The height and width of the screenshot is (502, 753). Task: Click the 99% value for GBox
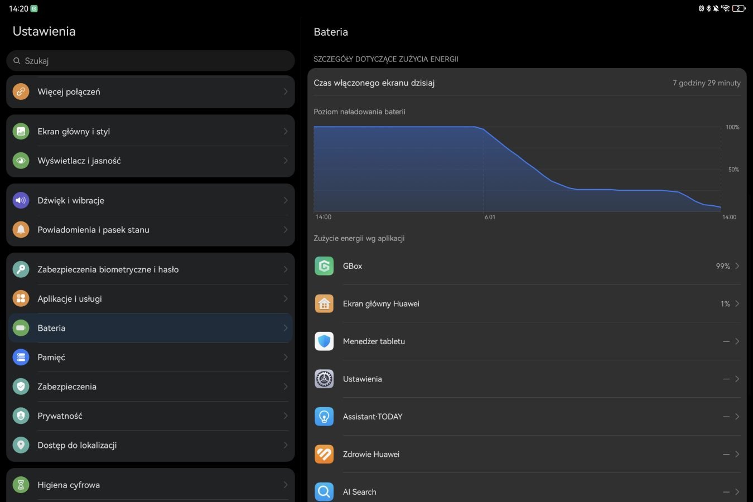pos(723,266)
